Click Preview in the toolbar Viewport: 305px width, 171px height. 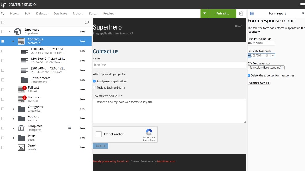[108, 14]
